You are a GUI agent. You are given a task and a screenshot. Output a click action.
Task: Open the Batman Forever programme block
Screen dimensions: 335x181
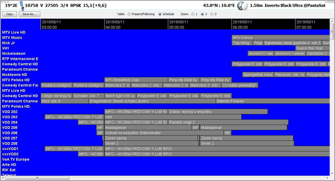273,101
